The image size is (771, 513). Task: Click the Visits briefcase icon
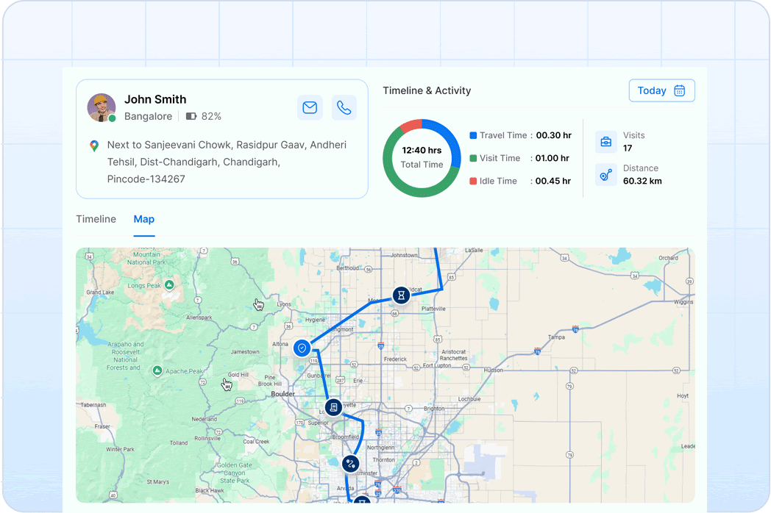coord(605,142)
